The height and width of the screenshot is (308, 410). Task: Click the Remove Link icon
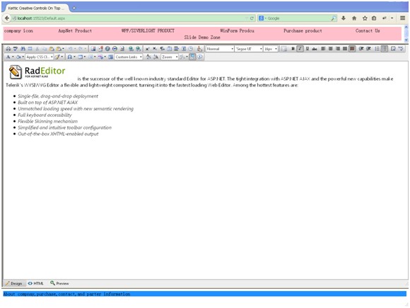[138, 49]
